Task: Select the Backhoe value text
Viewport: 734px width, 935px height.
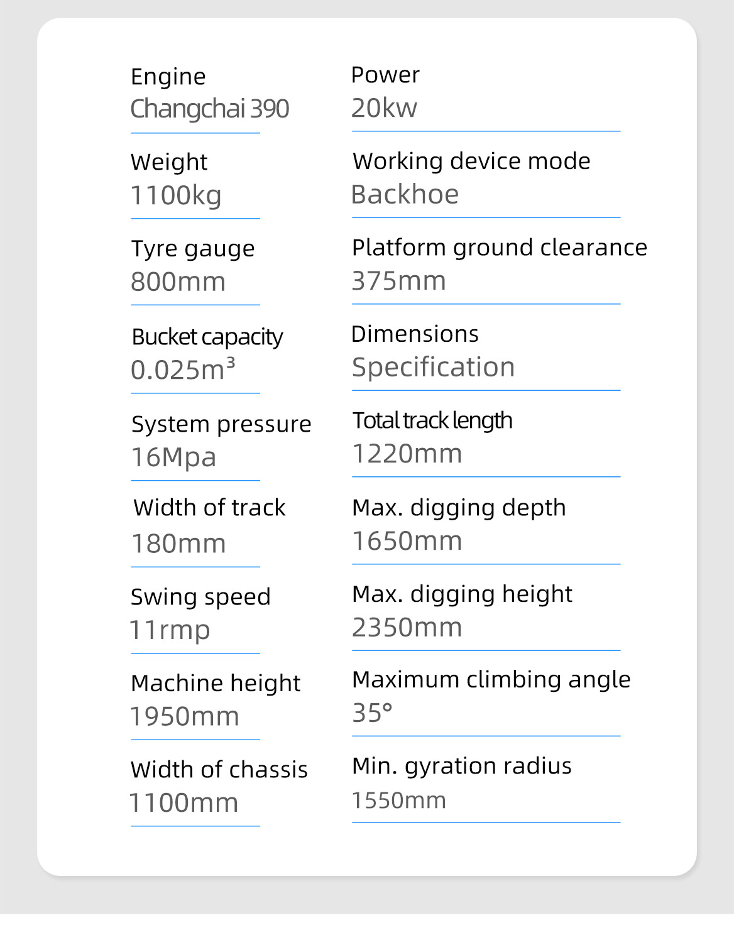Action: pyautogui.click(x=405, y=195)
